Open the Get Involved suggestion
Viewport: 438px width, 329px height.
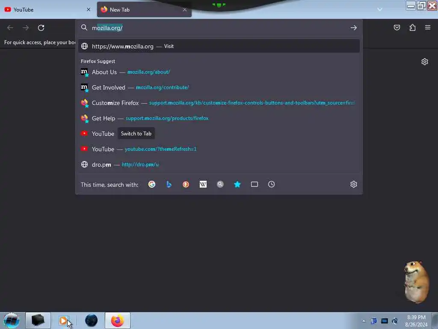pos(219,87)
